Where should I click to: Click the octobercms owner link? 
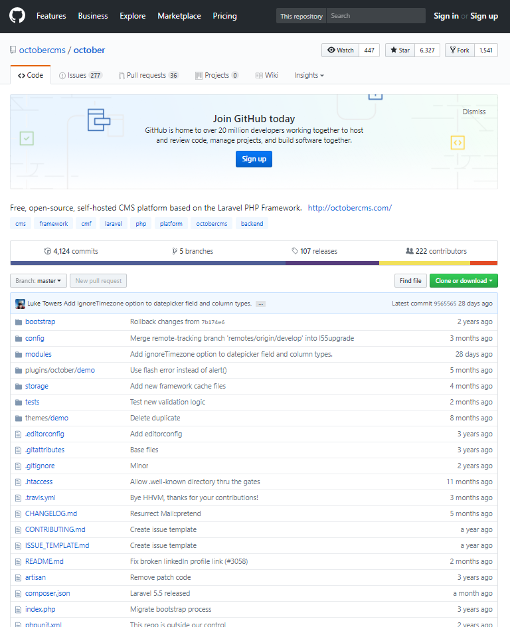42,50
